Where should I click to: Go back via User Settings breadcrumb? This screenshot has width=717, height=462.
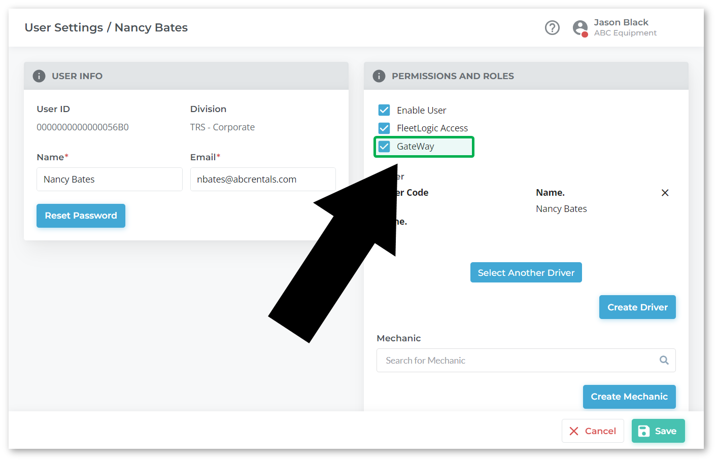[63, 27]
